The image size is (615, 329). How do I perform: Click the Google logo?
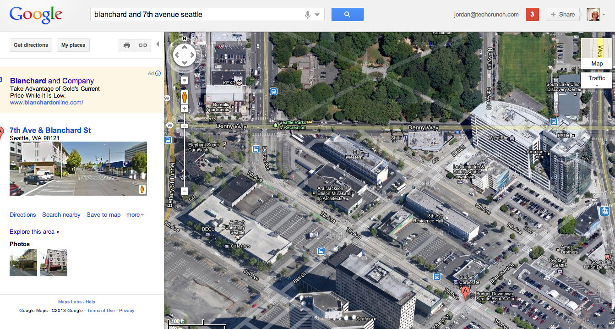36,15
